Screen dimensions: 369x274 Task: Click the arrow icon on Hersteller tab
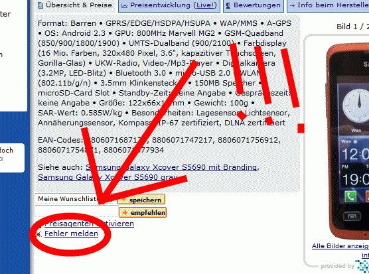pos(292,6)
